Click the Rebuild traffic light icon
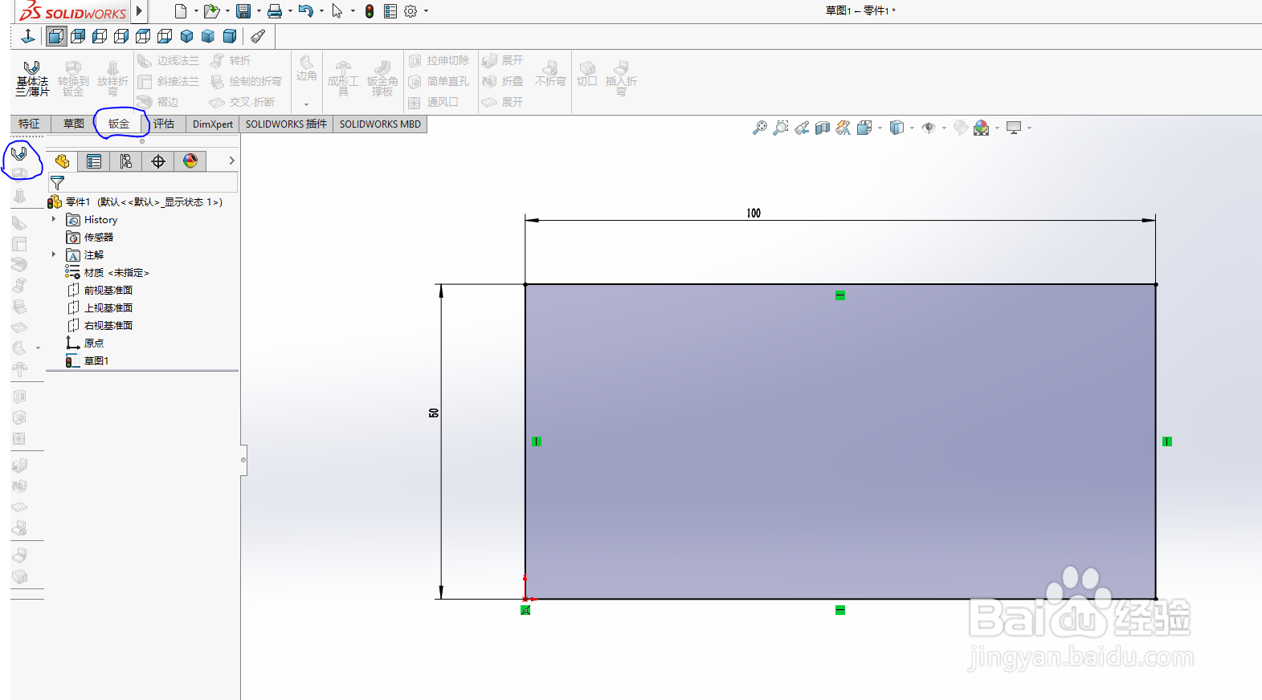 (370, 11)
